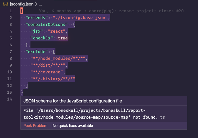The image size is (198, 138).
Task: Click the "checkJs" property key
Action: click(x=41, y=38)
